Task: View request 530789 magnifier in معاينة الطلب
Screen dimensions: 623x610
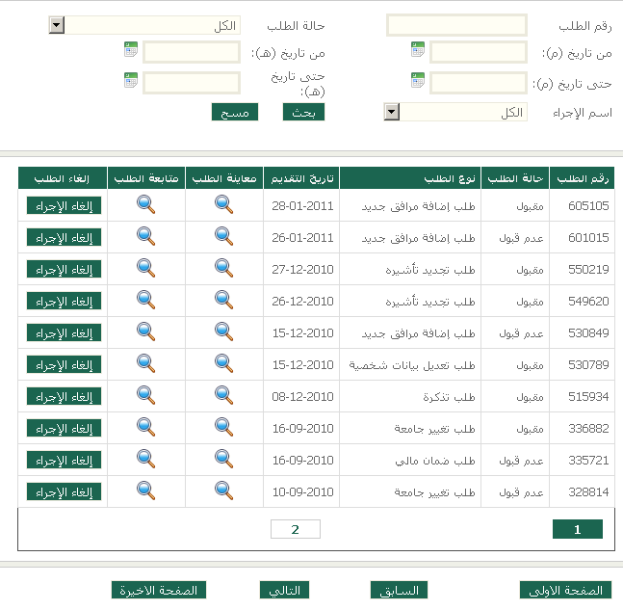Action: coord(223,363)
